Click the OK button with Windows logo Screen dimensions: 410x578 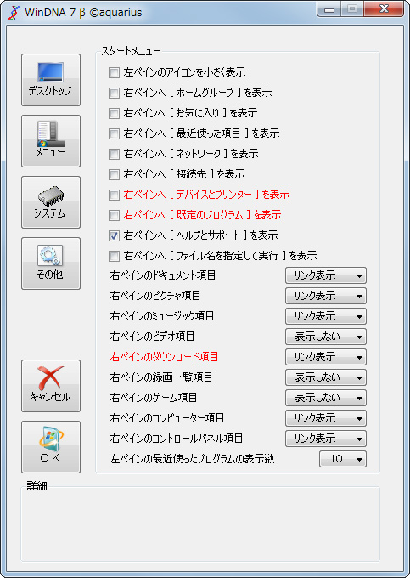(x=51, y=447)
